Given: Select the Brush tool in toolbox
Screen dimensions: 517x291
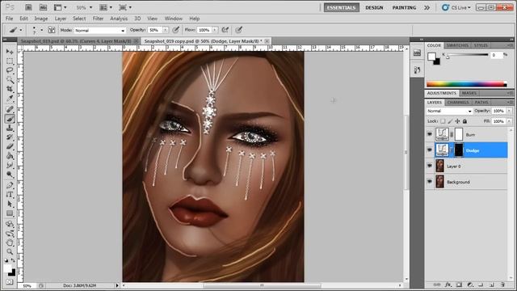Looking at the screenshot, I should pos(10,119).
